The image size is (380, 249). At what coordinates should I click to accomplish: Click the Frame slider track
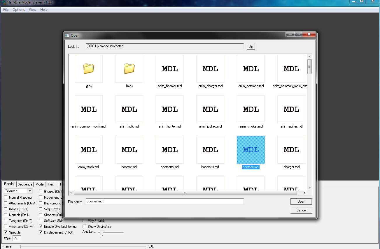[83, 246]
